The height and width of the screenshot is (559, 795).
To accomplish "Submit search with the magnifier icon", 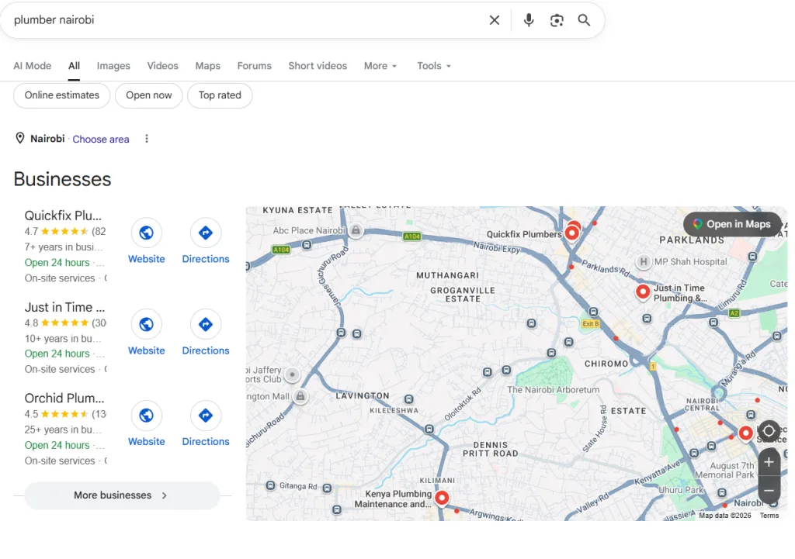I will point(584,20).
